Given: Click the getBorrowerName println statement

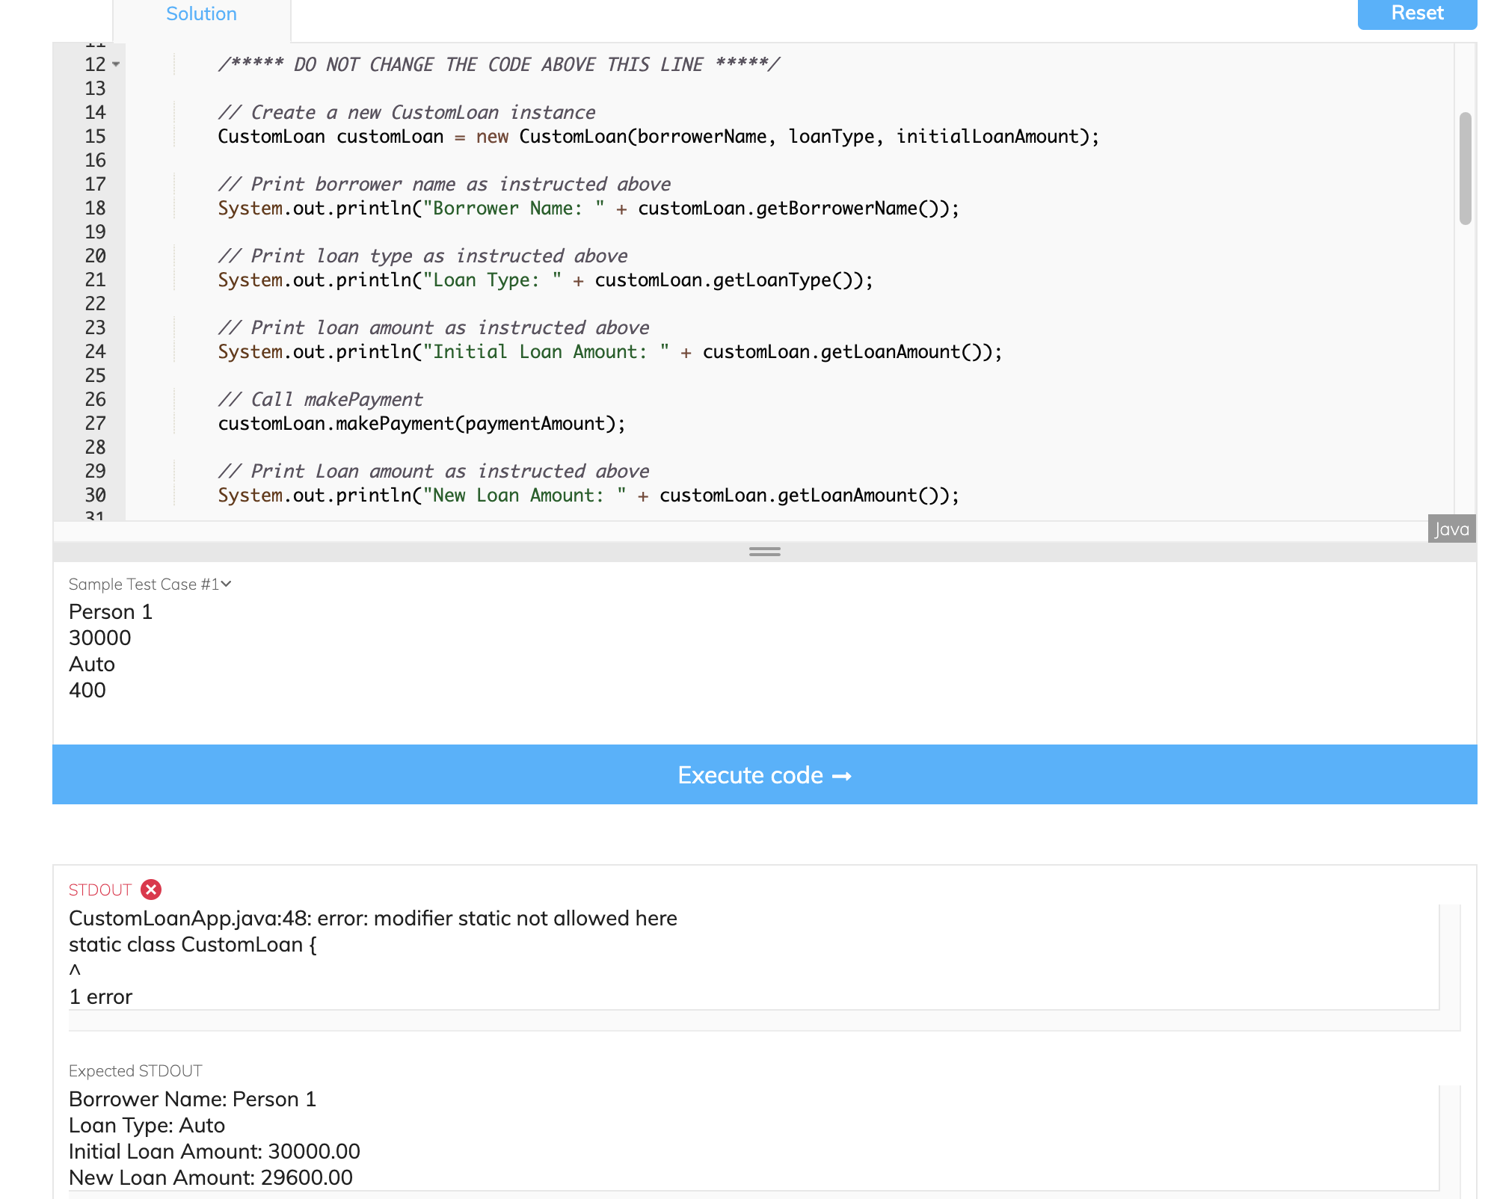Looking at the screenshot, I should pyautogui.click(x=587, y=208).
